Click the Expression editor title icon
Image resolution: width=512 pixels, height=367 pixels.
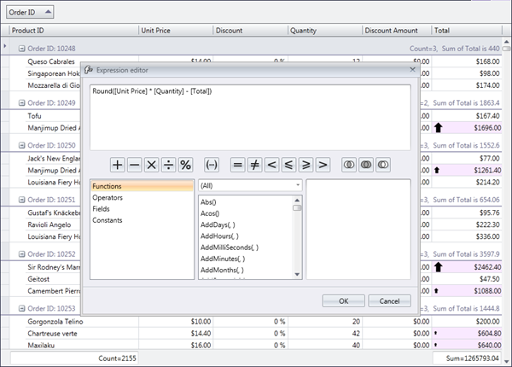pos(89,70)
